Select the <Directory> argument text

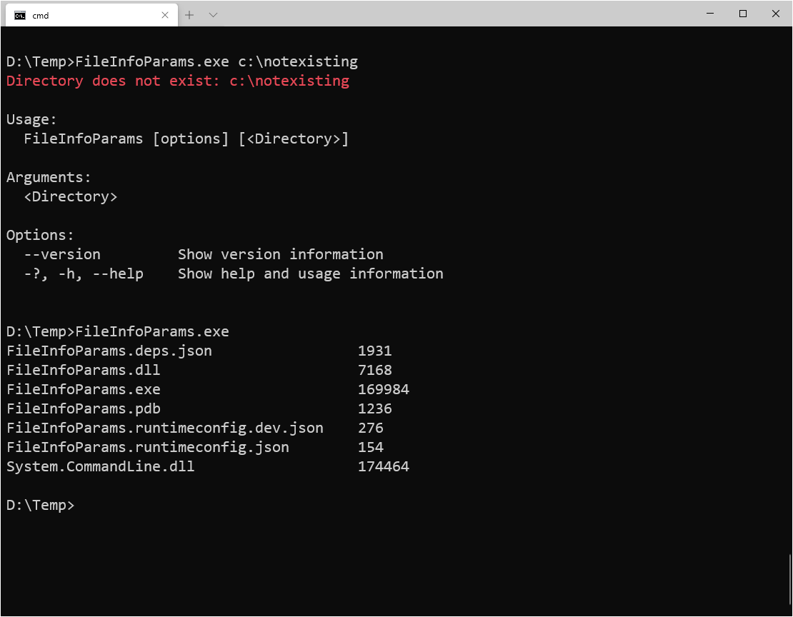pos(71,196)
